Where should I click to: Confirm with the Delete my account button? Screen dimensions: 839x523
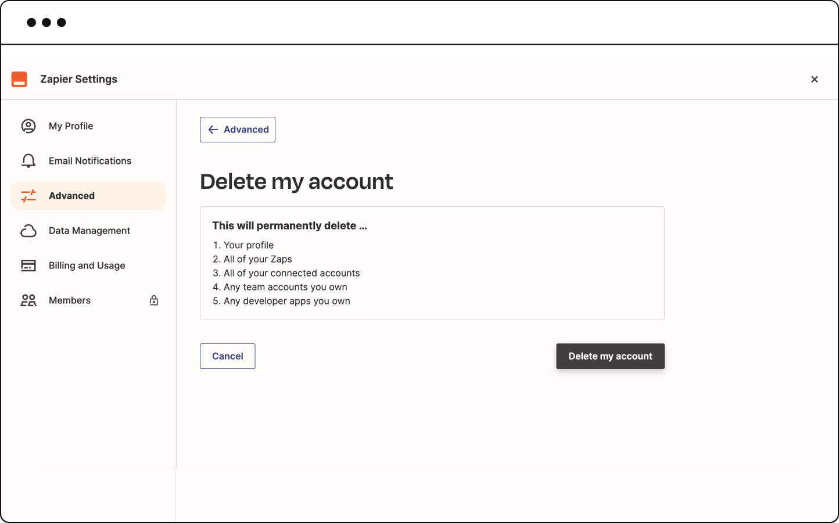(610, 356)
